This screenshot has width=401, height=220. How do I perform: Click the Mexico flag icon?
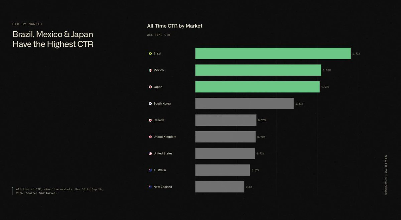[x=150, y=70]
